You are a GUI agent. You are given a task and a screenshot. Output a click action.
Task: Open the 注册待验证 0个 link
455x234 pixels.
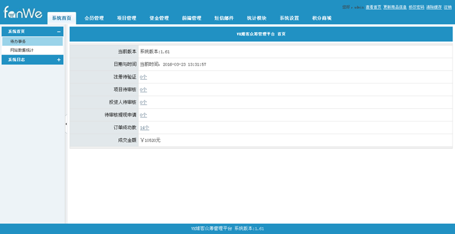click(x=143, y=77)
